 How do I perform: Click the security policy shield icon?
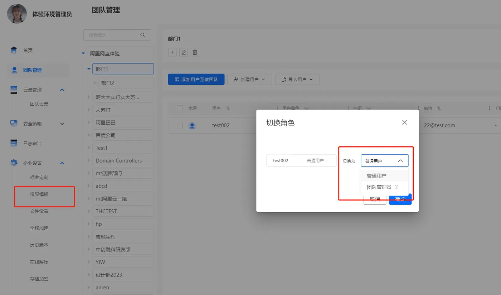click(14, 124)
